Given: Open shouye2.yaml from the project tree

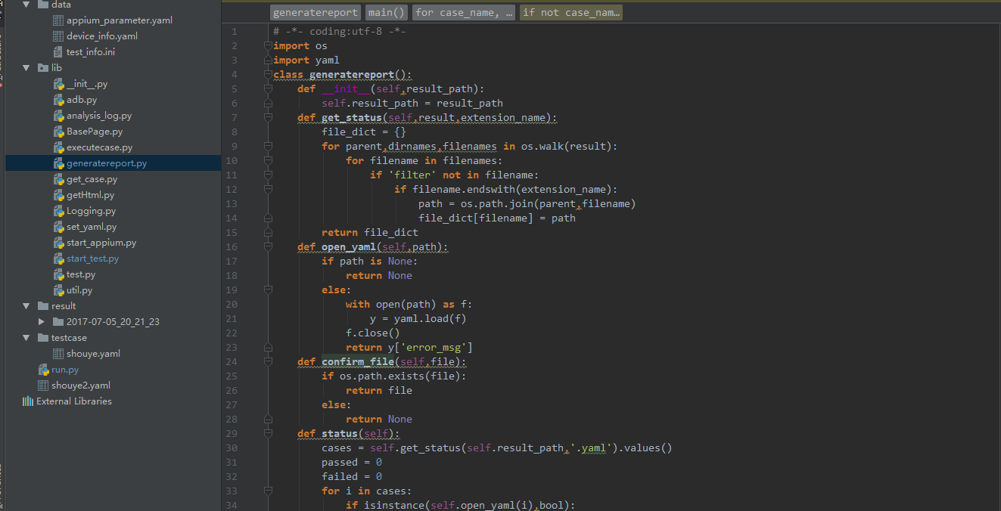Looking at the screenshot, I should click(81, 386).
